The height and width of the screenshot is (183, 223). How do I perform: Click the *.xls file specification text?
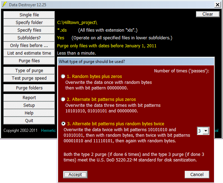coord(62,30)
